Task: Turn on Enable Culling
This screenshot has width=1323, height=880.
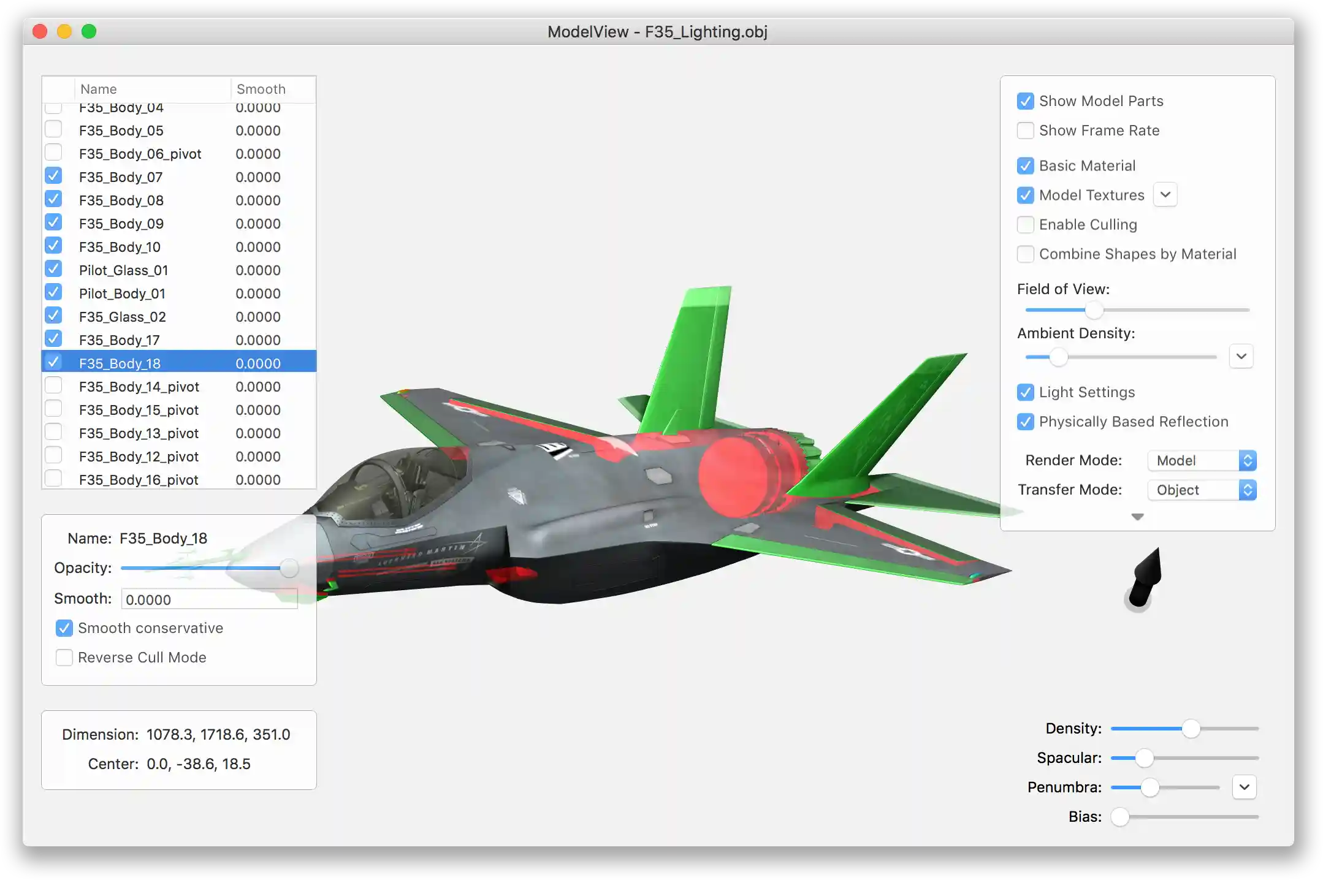Action: [1025, 225]
